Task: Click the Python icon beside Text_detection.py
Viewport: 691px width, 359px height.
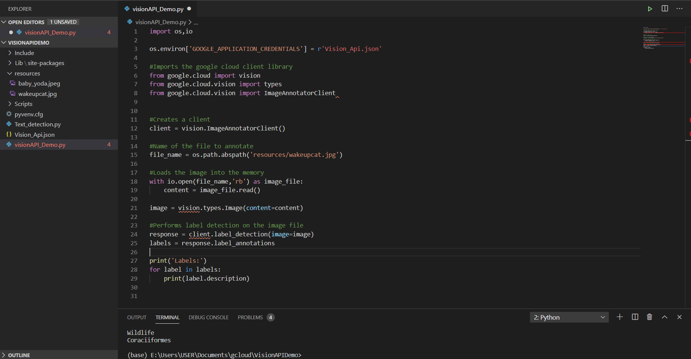Action: 9,124
